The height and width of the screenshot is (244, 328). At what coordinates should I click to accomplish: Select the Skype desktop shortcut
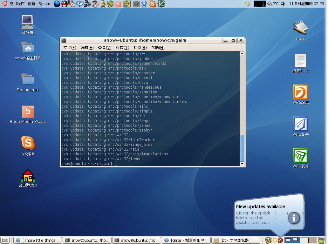coord(28,146)
